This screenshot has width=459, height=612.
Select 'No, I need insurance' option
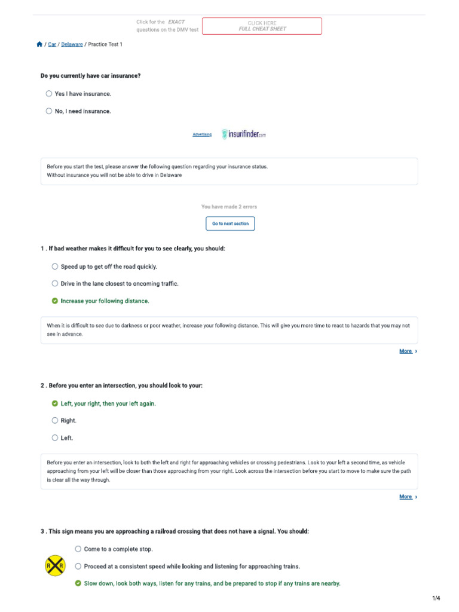tap(49, 111)
